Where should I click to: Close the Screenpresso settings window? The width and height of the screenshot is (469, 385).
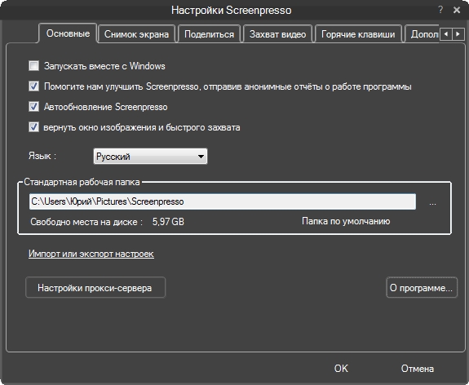(457, 10)
